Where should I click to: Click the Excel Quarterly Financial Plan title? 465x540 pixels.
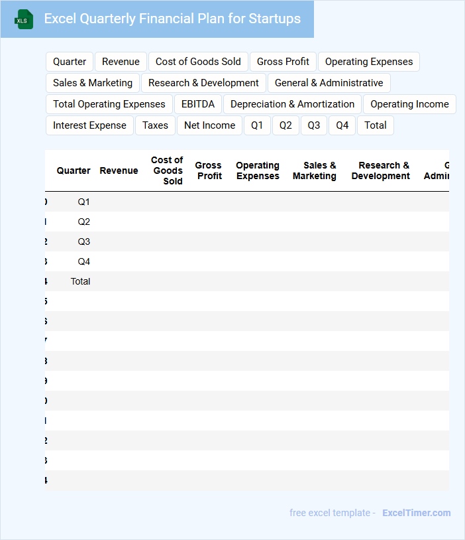pyautogui.click(x=172, y=19)
